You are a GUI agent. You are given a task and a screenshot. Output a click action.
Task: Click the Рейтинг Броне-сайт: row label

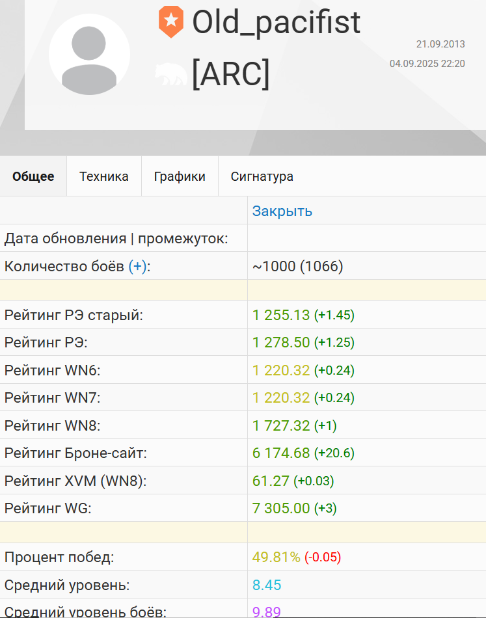click(x=75, y=453)
